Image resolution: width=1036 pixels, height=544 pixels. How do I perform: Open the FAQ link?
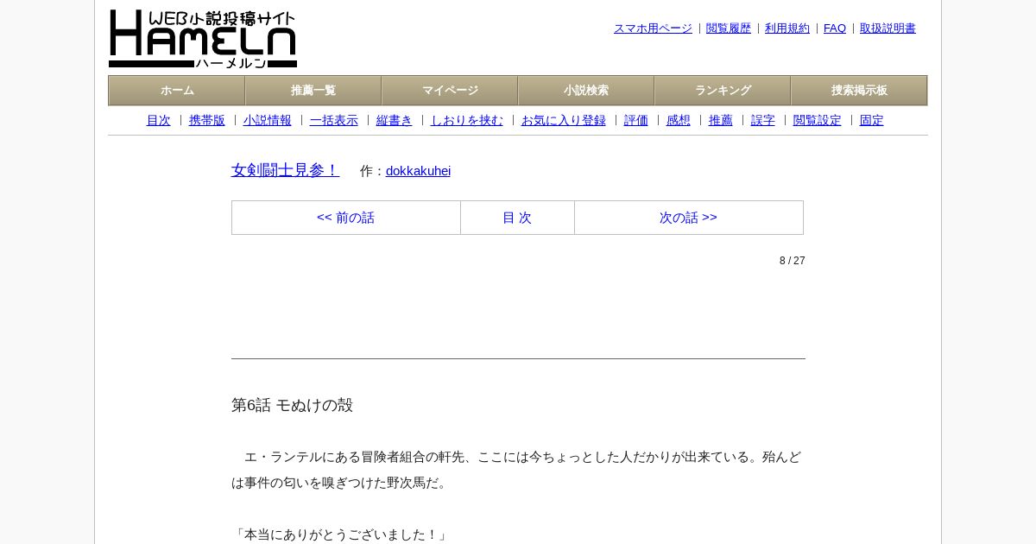point(835,28)
